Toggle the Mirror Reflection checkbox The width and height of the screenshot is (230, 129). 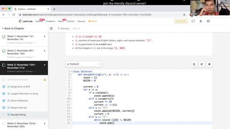(x=4, y=101)
